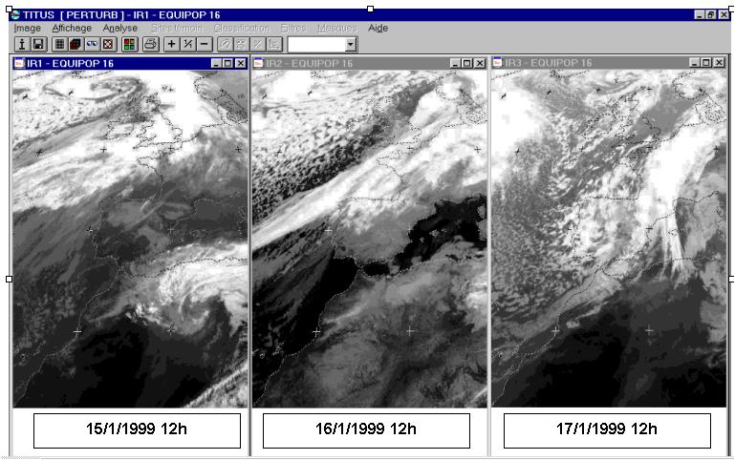Click the 3D red cube icon
Image resolution: width=735 pixels, height=460 pixels.
point(76,44)
